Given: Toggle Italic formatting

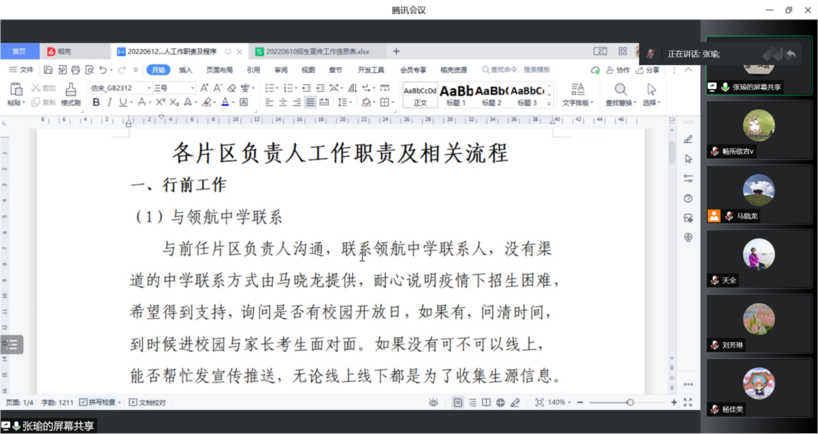Looking at the screenshot, I should [109, 102].
